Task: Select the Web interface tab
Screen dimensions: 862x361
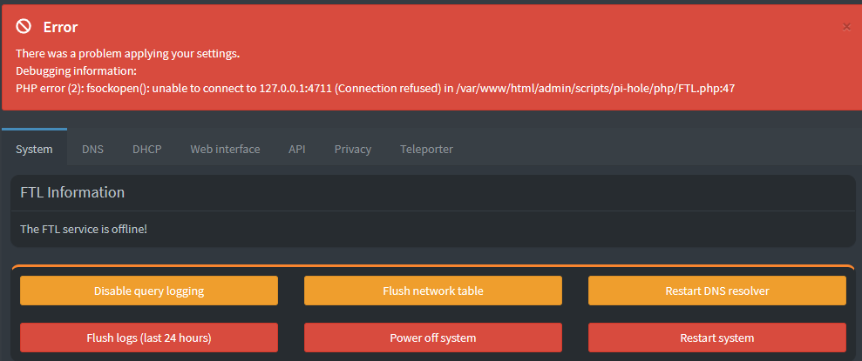Action: 225,149
